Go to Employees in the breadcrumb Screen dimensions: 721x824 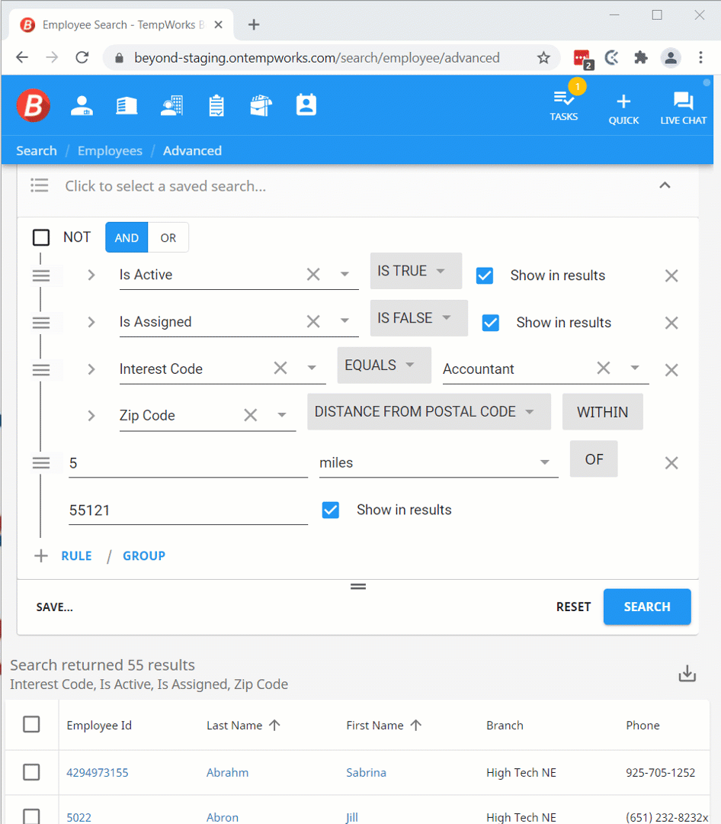tap(110, 150)
